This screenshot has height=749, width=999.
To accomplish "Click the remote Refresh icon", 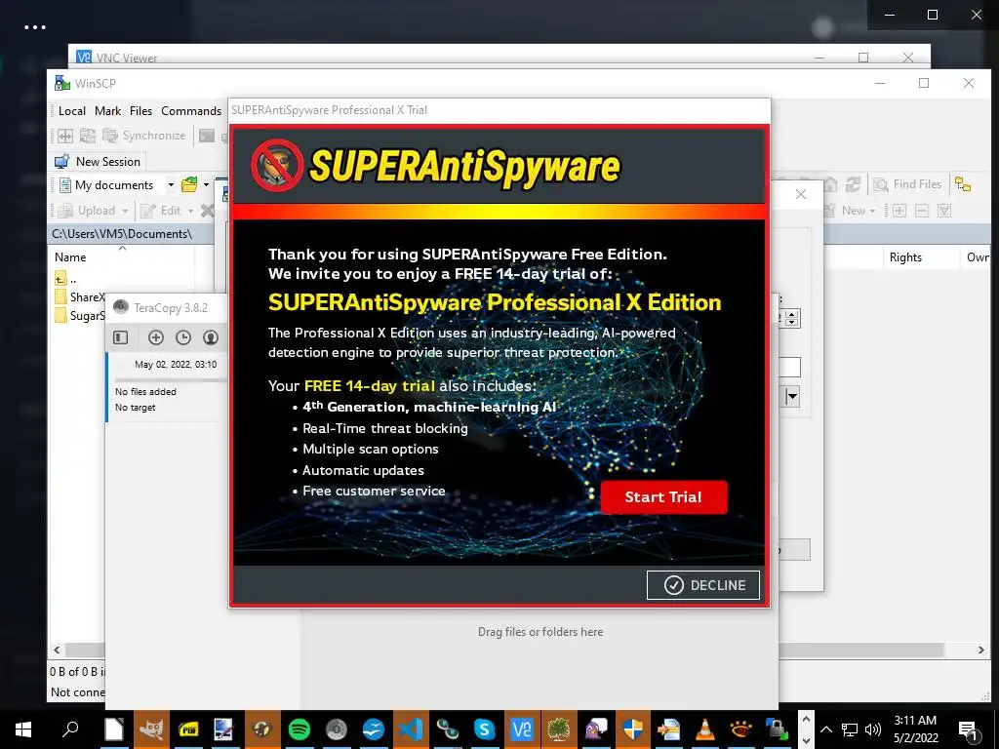I will coord(853,184).
